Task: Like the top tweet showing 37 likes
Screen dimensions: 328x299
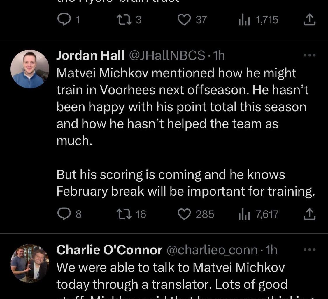Action: tap(185, 20)
